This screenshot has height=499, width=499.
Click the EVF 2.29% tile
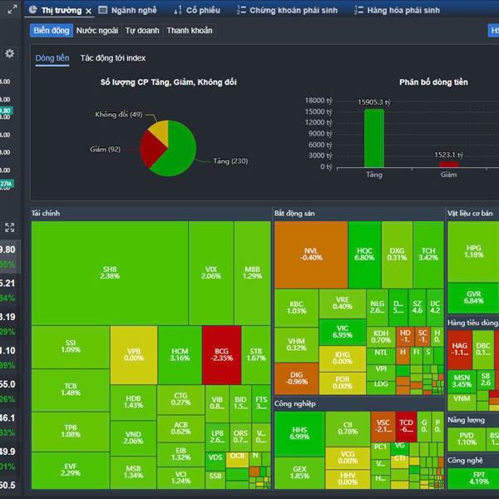click(x=71, y=471)
